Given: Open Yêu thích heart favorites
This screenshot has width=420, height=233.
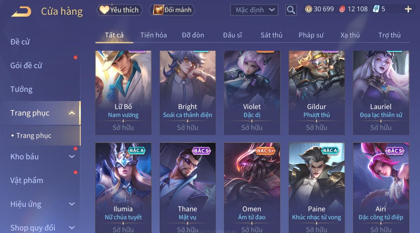Looking at the screenshot, I should click(119, 10).
